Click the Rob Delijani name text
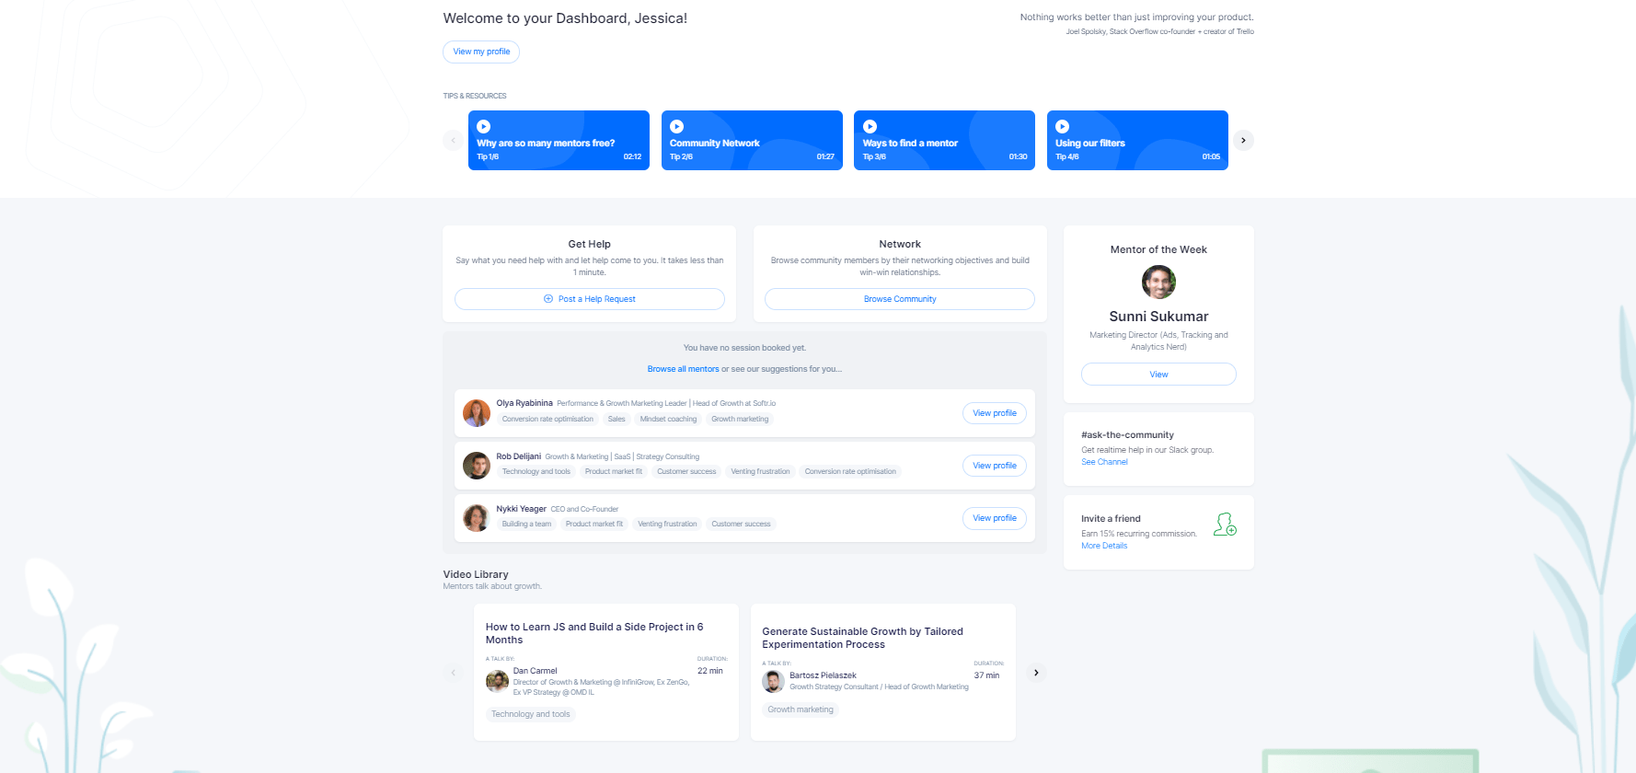Screen dimensions: 1636x773 point(519,456)
